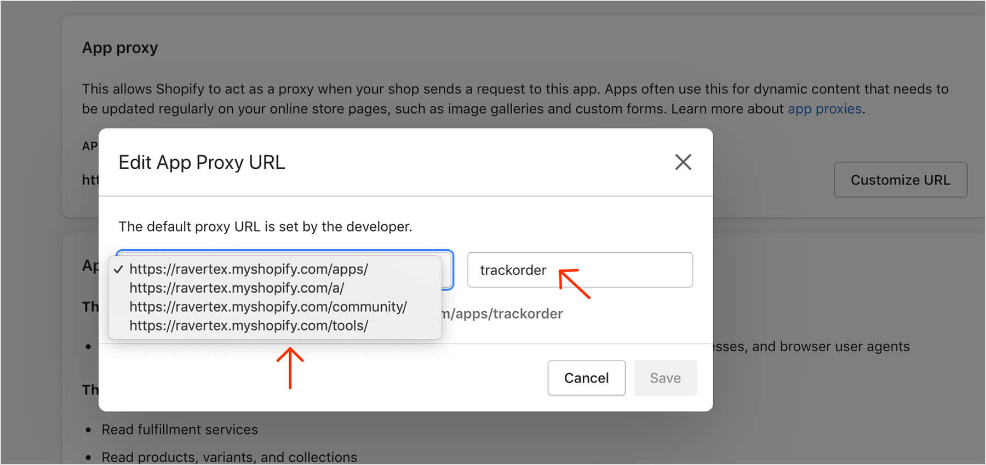986x465 pixels.
Task: Click the Customize URL button
Action: click(900, 180)
